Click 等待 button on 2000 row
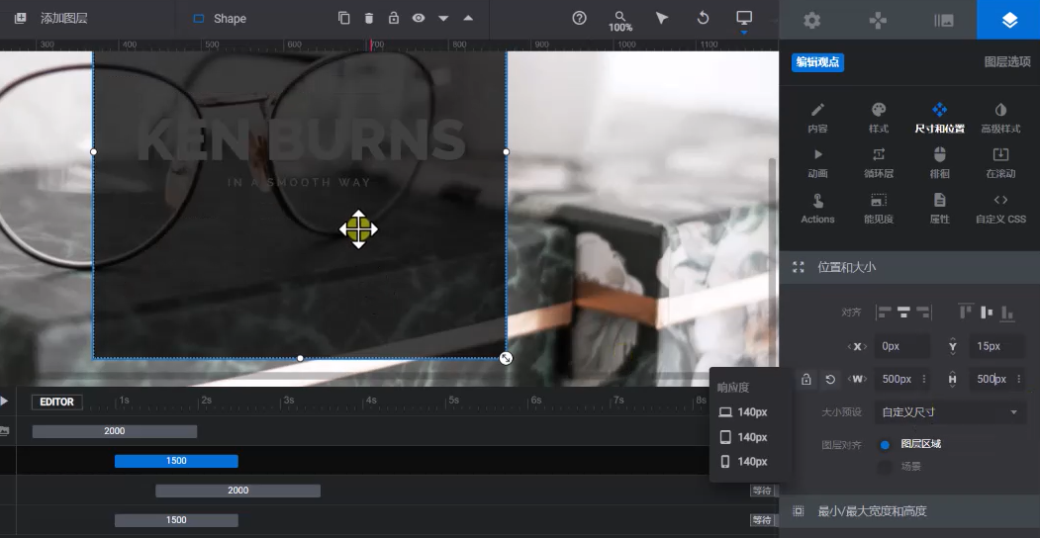 click(x=762, y=491)
